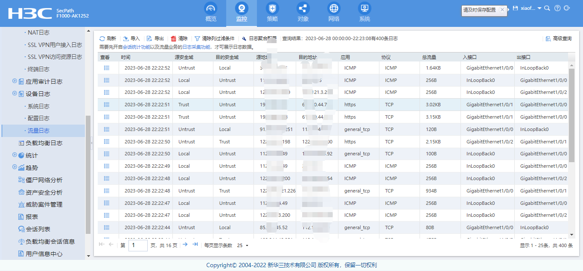Collapse the 设备日志 tree node
583x271 pixels.
tap(15, 93)
